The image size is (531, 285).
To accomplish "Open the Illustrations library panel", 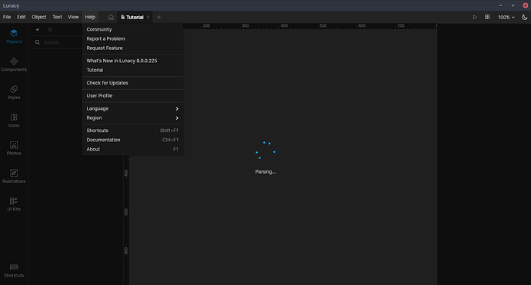I will click(x=14, y=176).
